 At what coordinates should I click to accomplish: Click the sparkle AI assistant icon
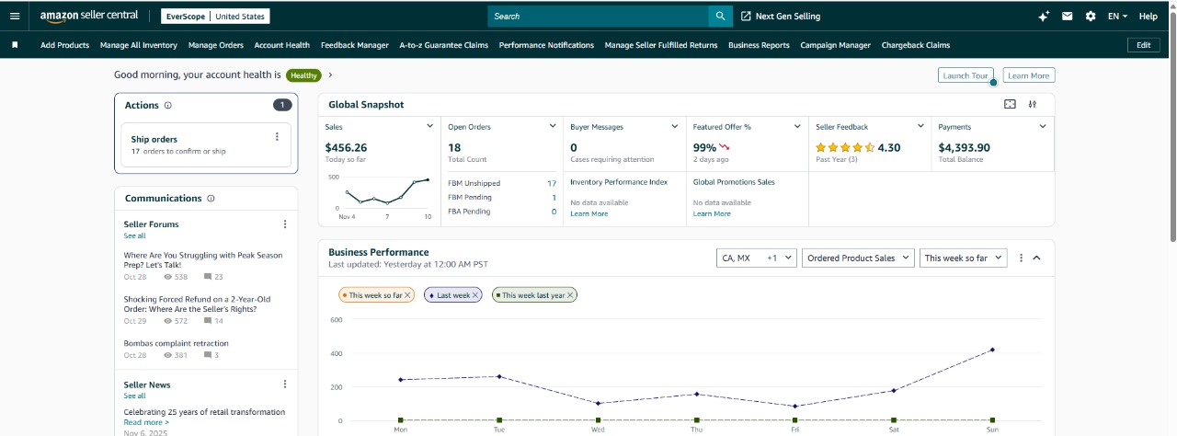tap(1043, 16)
